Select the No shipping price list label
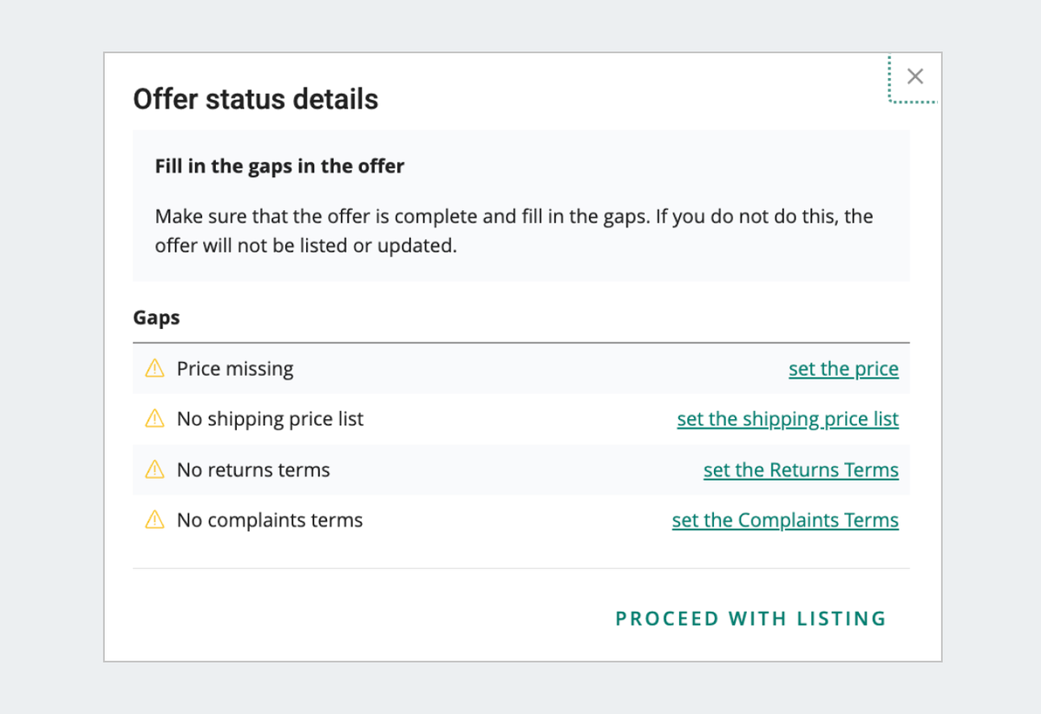1041x714 pixels. [x=270, y=419]
